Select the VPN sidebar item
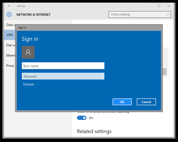This screenshot has height=142, width=178. (x=10, y=35)
